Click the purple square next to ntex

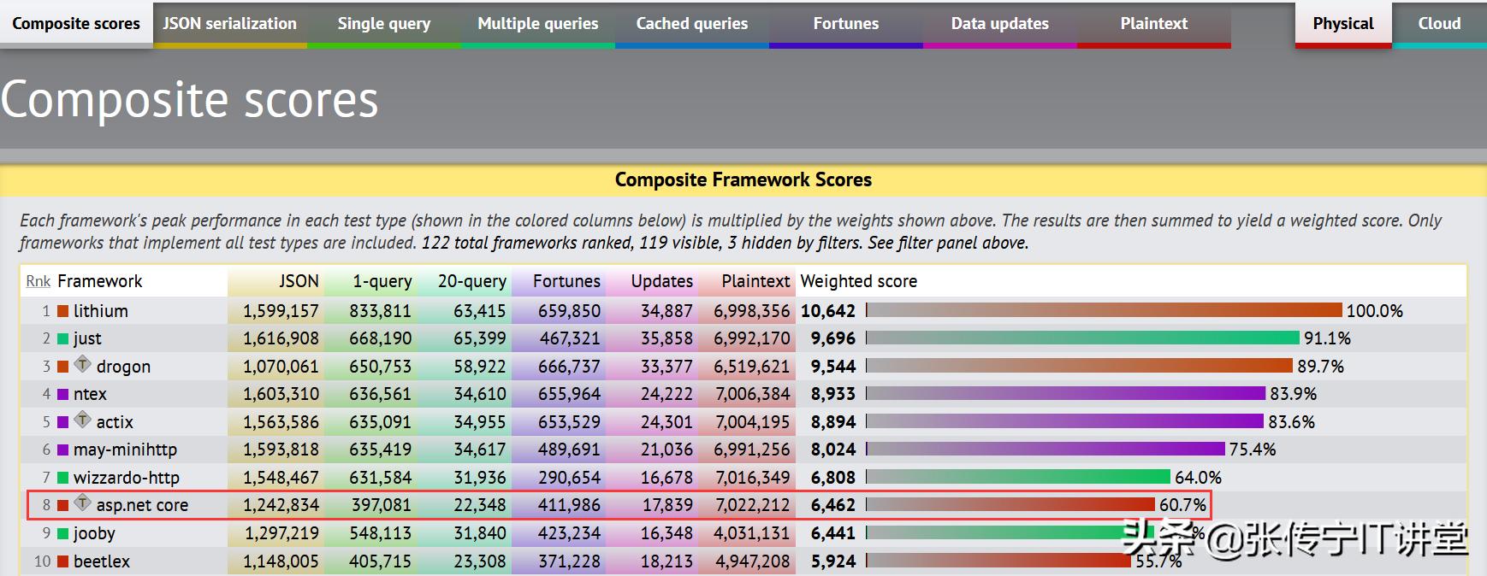pyautogui.click(x=62, y=394)
